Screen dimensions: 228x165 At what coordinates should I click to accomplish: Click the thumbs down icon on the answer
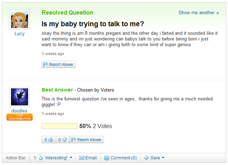coord(64,140)
